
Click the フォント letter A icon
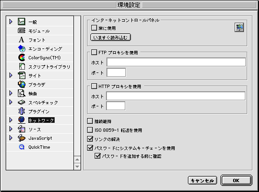(x=21, y=40)
